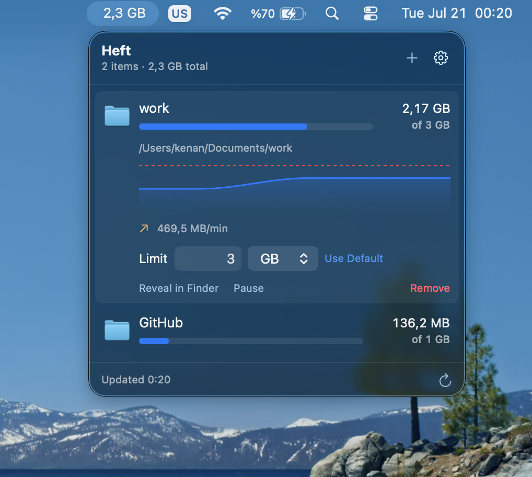Click the work size history graph
Image resolution: width=532 pixels, height=477 pixels.
(295, 188)
